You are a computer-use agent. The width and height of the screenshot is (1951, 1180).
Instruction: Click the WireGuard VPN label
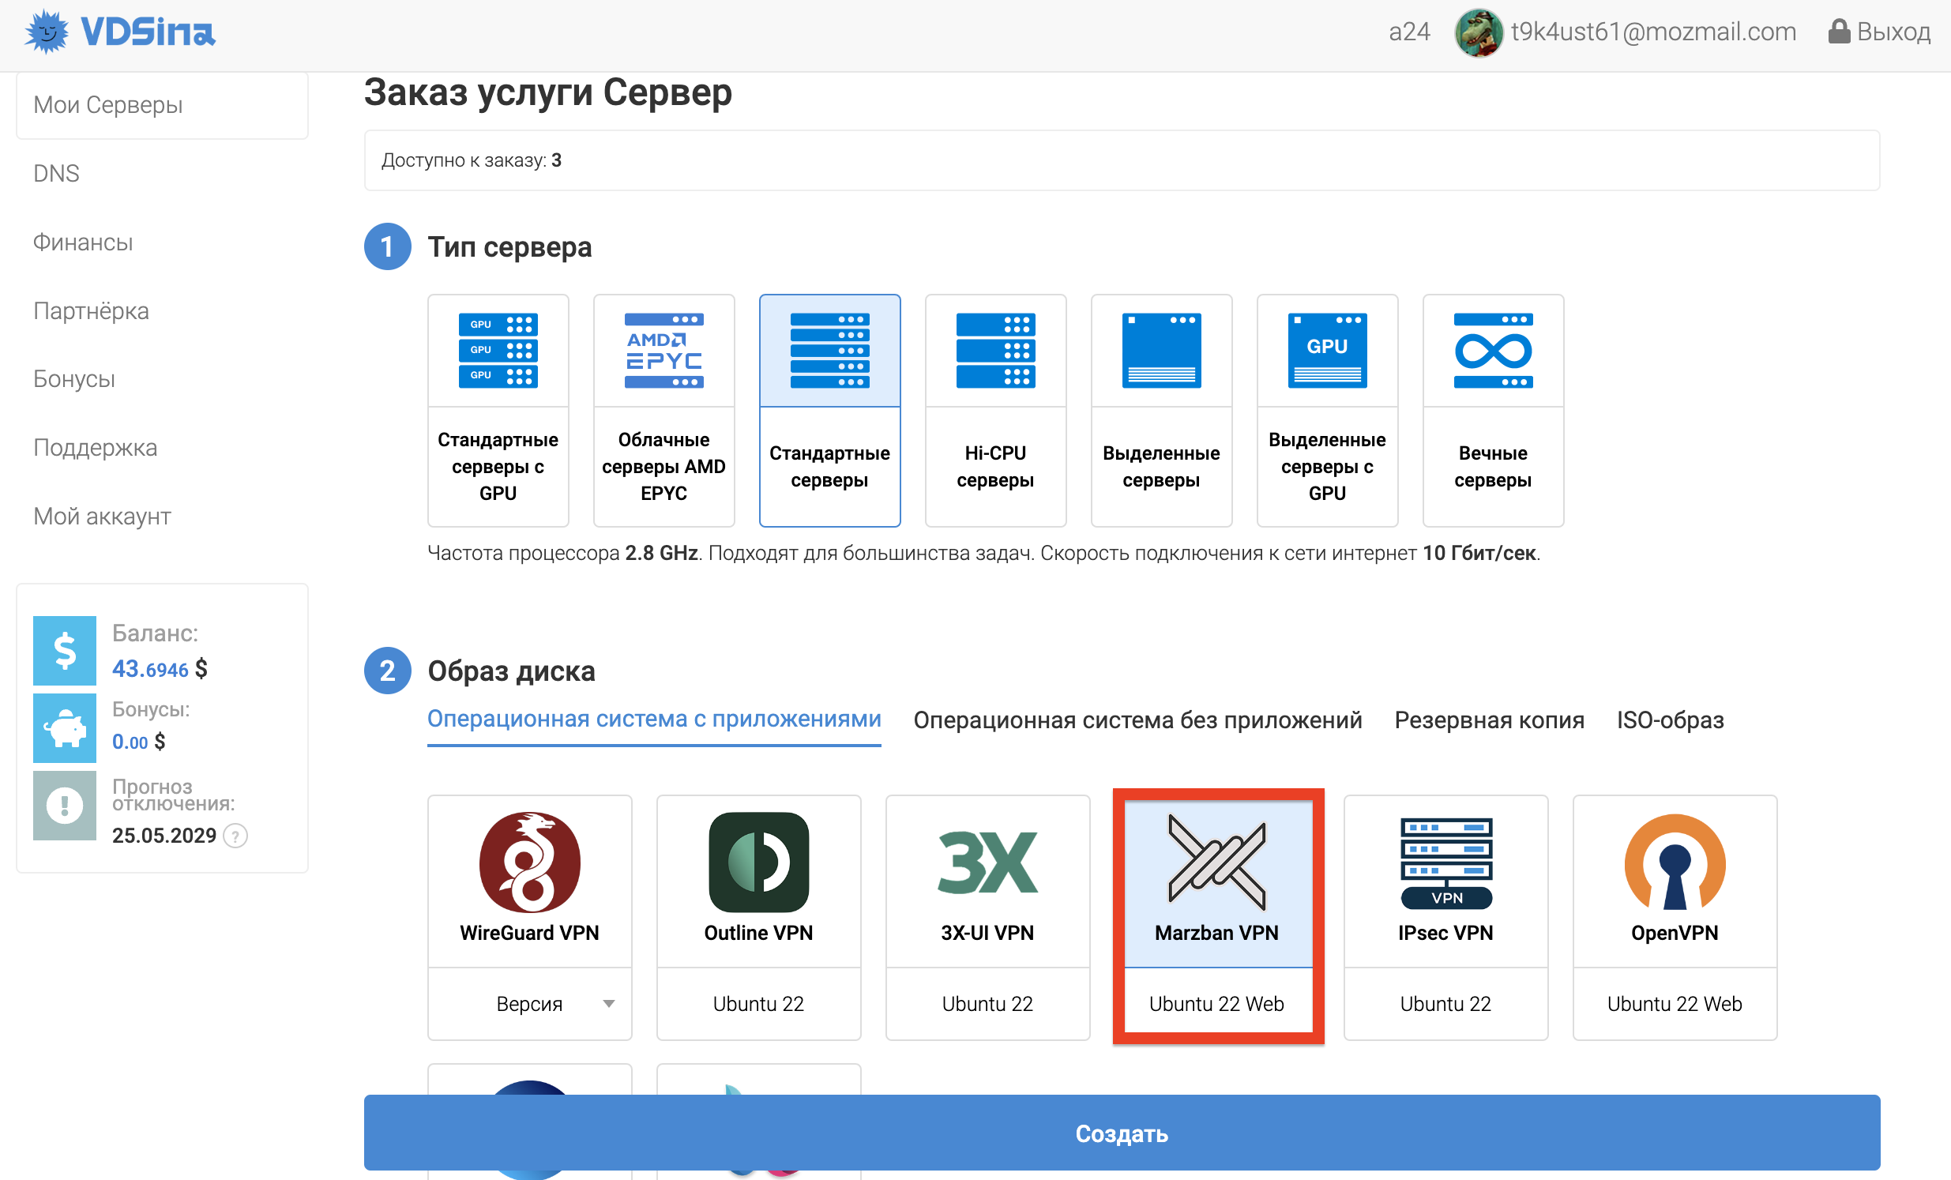tap(530, 933)
